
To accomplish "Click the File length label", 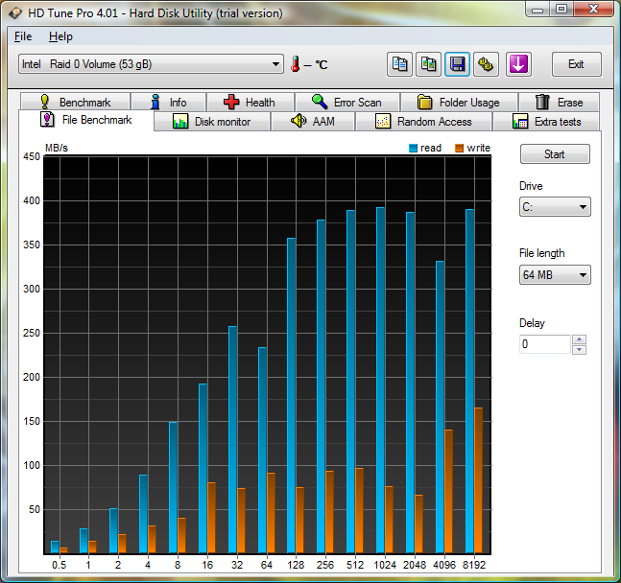I will point(541,253).
